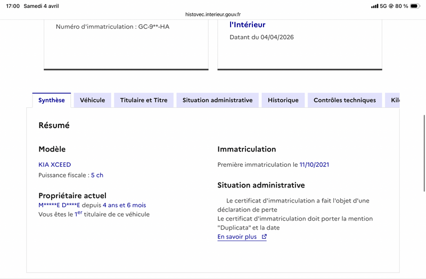Click the KIA XCEED model name
The height and width of the screenshot is (279, 426).
click(55, 165)
